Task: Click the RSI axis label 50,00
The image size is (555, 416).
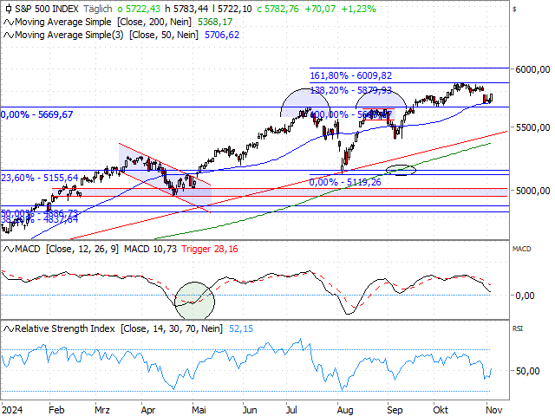Action: 527,371
